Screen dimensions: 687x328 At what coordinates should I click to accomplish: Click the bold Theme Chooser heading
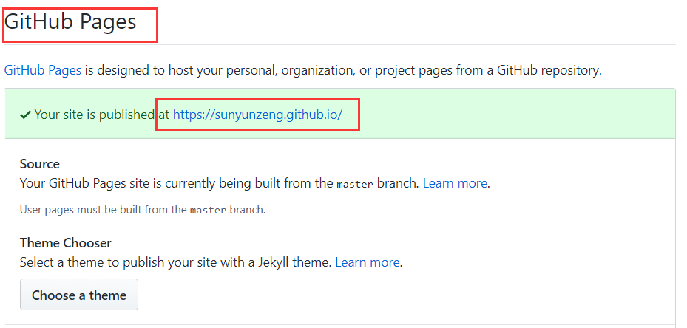coord(65,243)
